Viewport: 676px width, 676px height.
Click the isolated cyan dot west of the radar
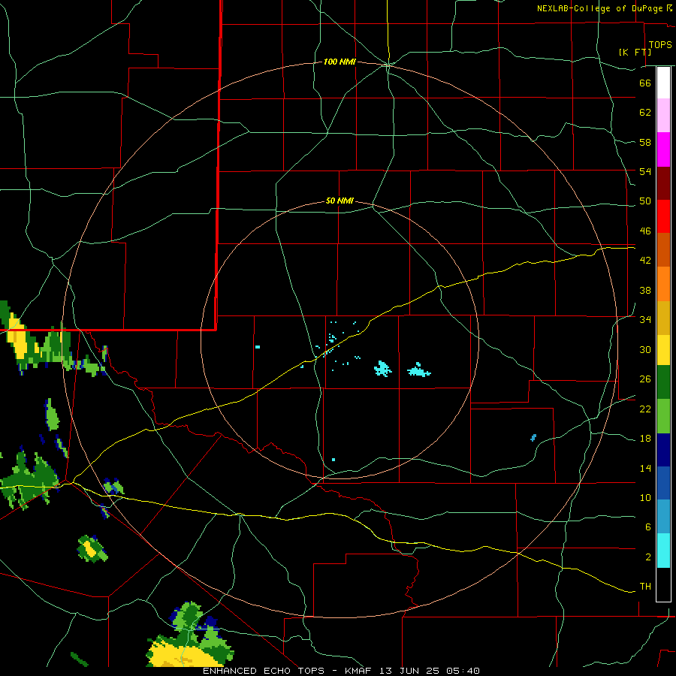[x=258, y=346]
